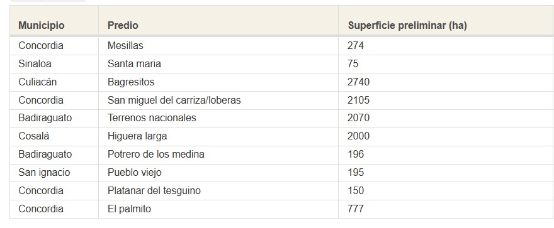Select San miguel del carriza/loberas cell
This screenshot has width=554, height=228.
[x=218, y=100]
